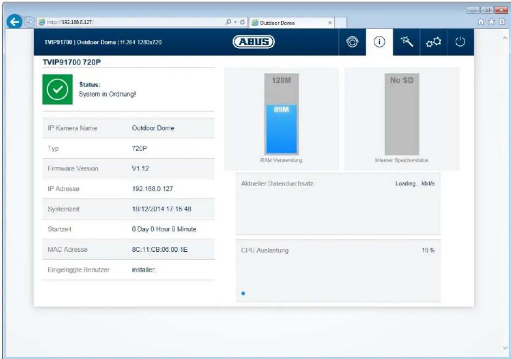Open the setup wizard wand icon
Image resolution: width=511 pixels, height=359 pixels.
click(x=405, y=42)
